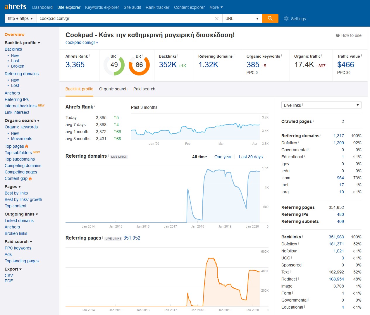
Task: Switch to the Paid search tab
Action: click(144, 89)
